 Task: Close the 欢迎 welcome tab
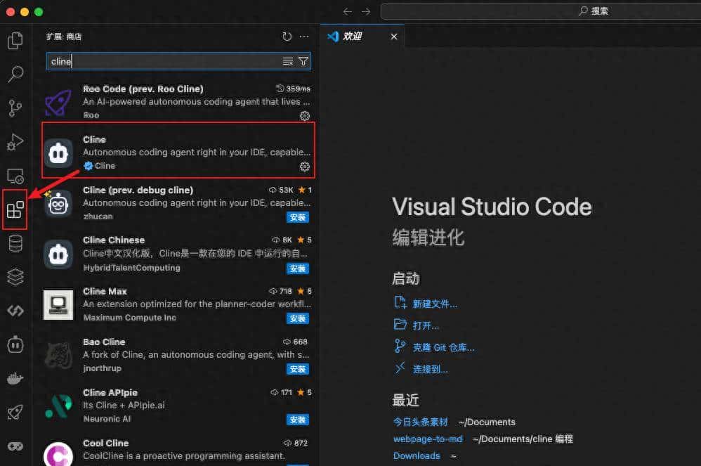(394, 37)
